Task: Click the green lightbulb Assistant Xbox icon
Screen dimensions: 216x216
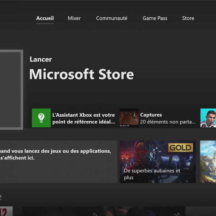Action: [x=41, y=118]
